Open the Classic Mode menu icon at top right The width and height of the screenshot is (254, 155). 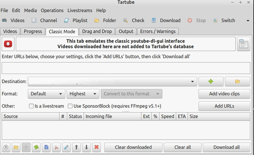coord(243,44)
